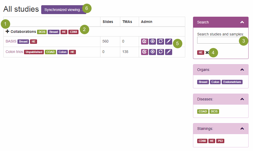Collapse the Search panel
Image resolution: width=253 pixels, height=151 pixels.
click(242, 22)
